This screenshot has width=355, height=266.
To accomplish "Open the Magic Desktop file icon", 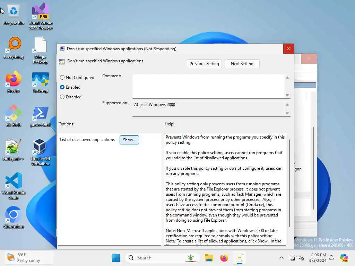I will point(41,50).
